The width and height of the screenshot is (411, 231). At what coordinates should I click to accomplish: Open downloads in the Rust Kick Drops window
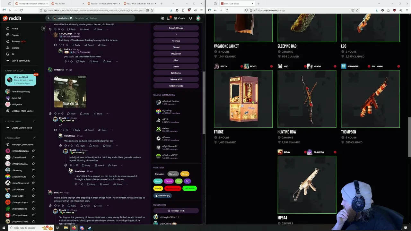pos(377,10)
